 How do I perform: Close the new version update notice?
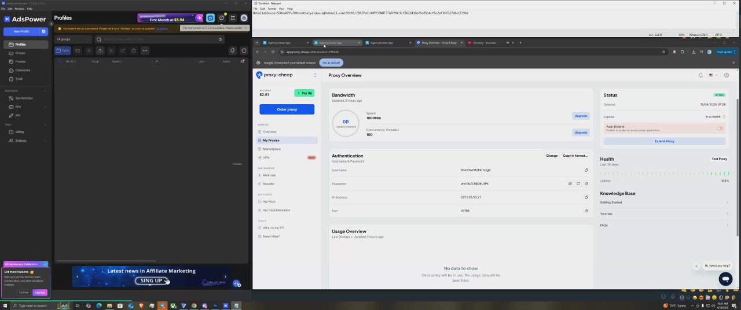coord(246,28)
